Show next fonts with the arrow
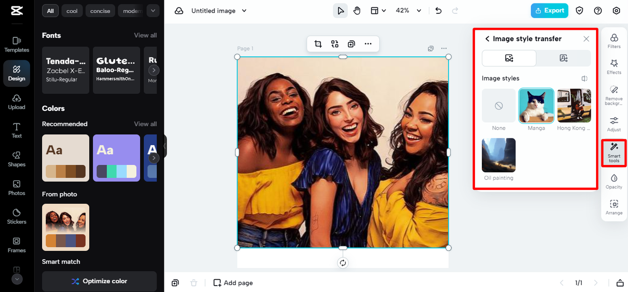This screenshot has width=628, height=292. click(x=154, y=70)
